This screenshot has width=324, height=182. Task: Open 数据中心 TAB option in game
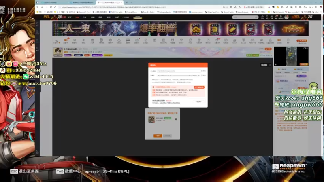(93, 171)
